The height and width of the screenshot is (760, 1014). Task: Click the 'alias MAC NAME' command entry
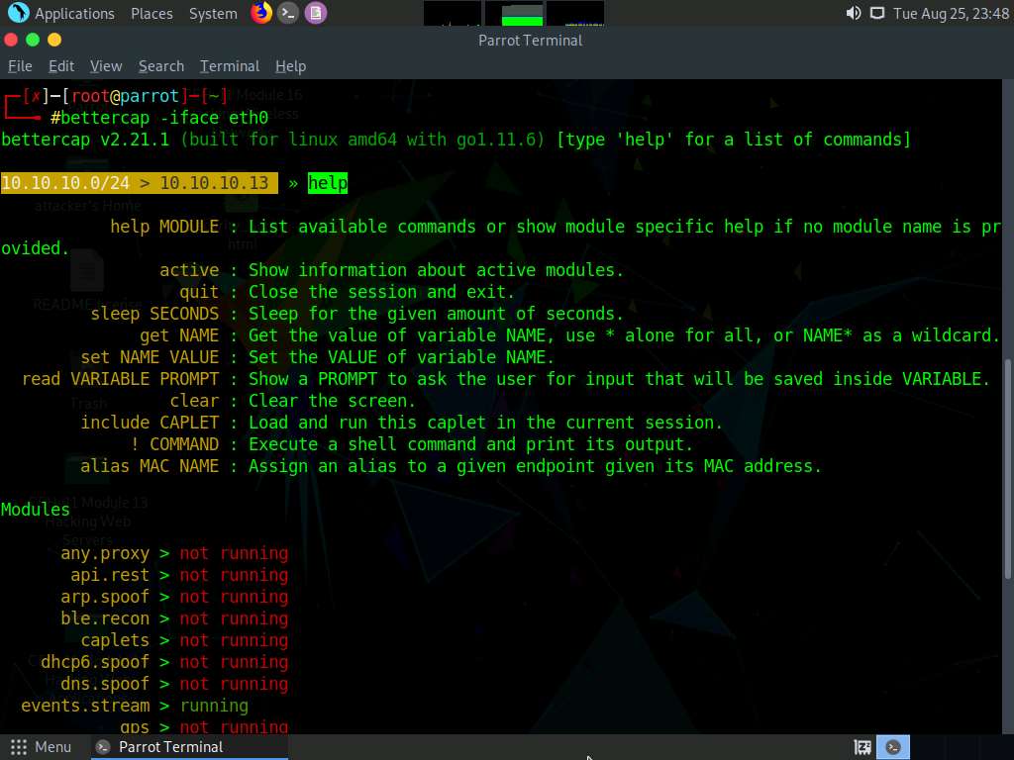(x=150, y=466)
